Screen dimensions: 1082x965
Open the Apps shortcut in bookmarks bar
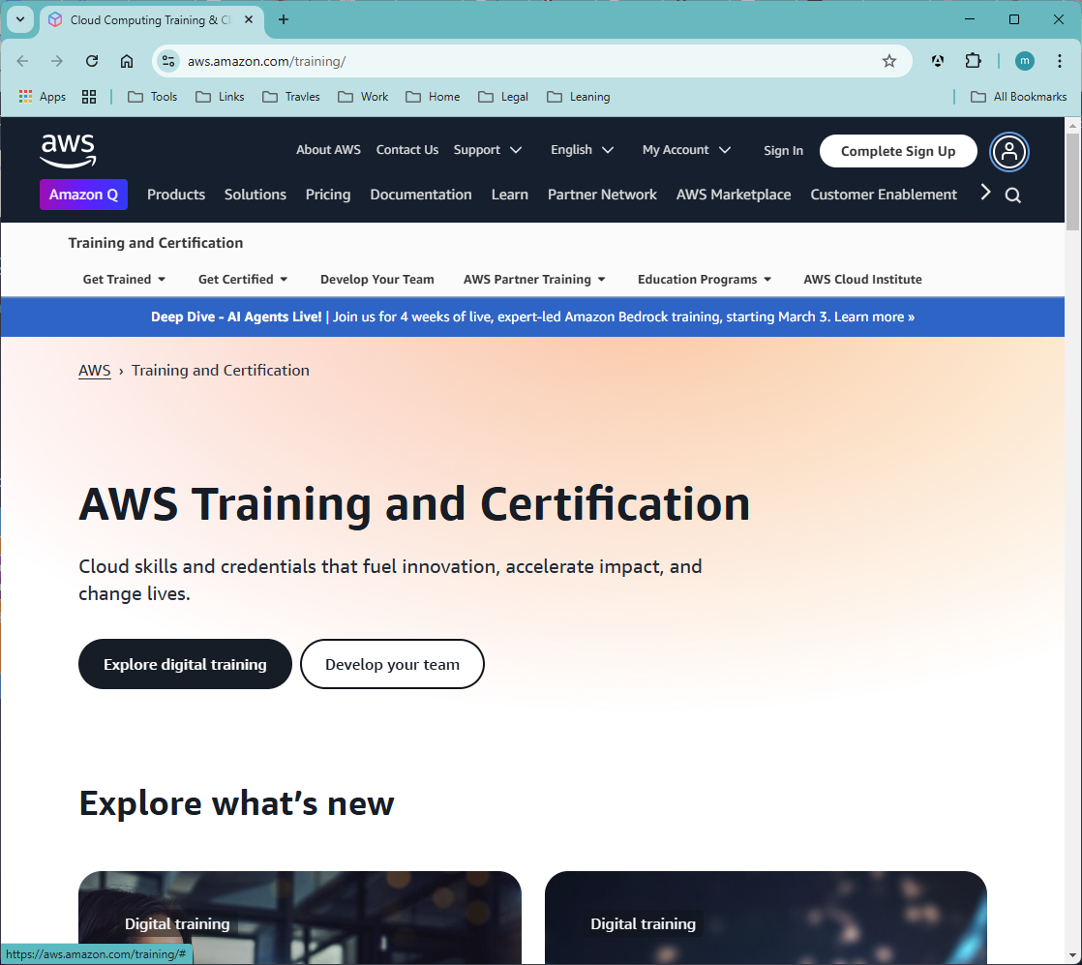click(42, 97)
